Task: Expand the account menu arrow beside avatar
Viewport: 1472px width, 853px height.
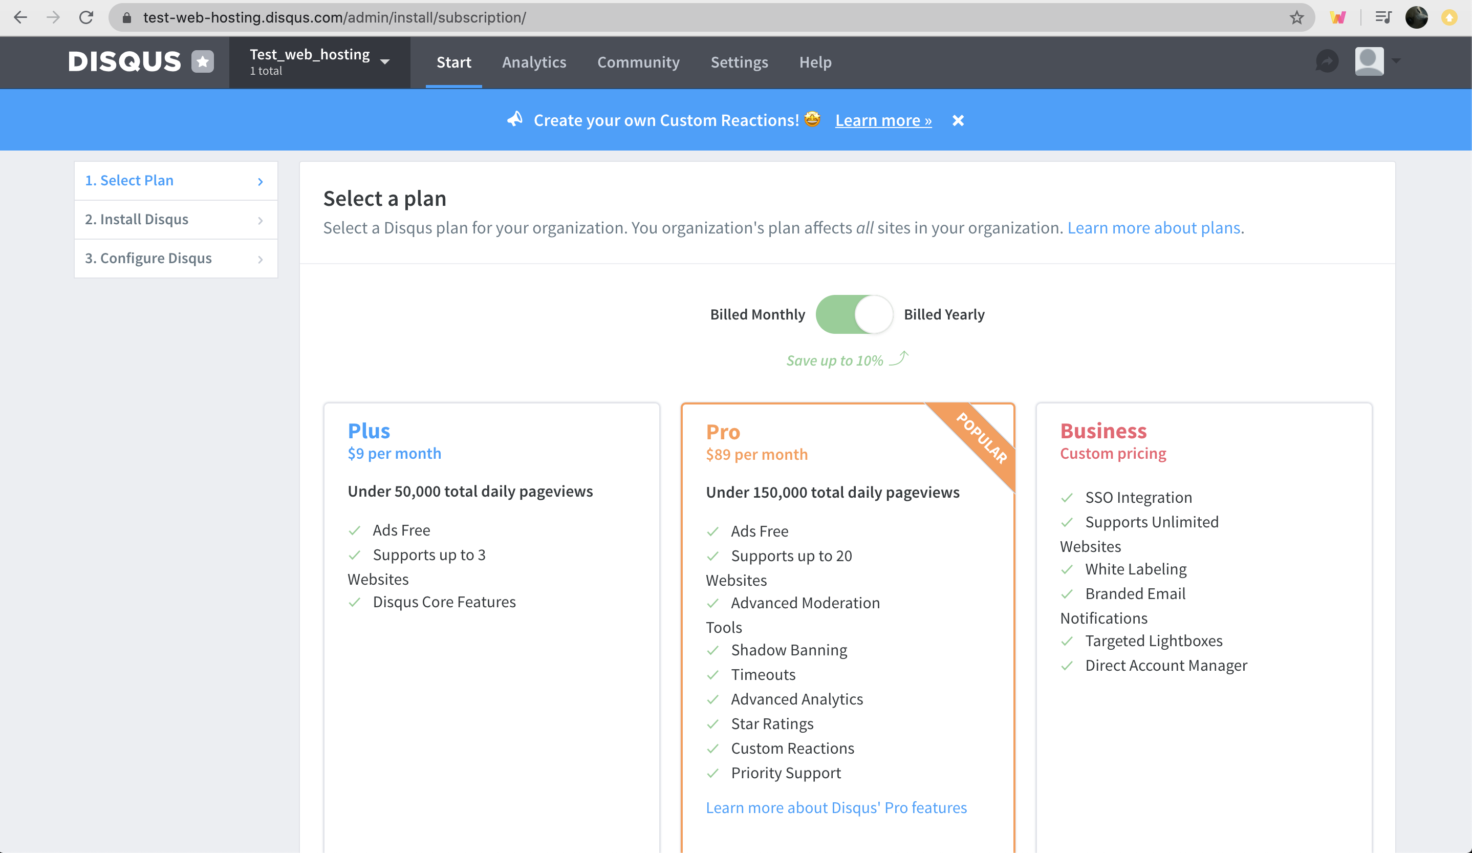Action: [x=1397, y=61]
